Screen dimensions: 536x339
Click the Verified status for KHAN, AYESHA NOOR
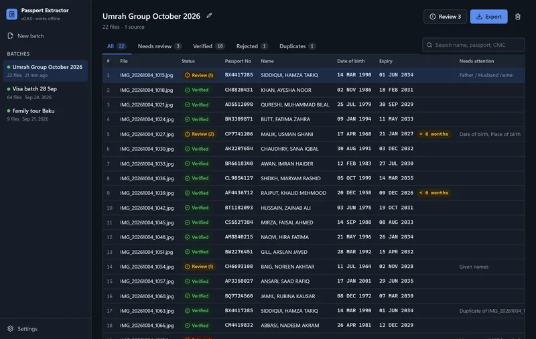[x=196, y=90]
